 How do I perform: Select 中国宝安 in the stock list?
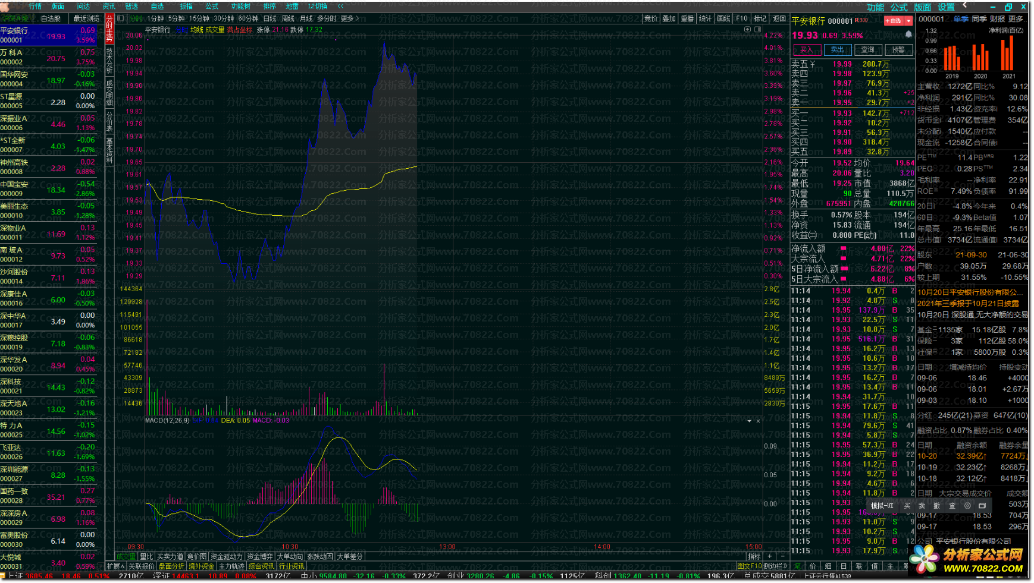(49, 189)
